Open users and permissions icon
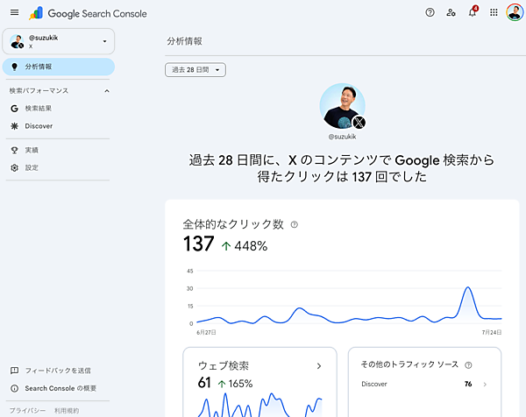This screenshot has width=526, height=417. pos(451,13)
